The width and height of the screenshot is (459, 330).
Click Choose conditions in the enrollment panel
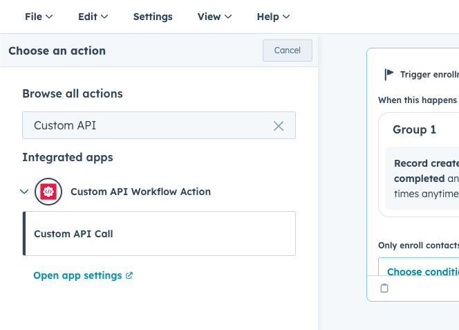coord(422,271)
